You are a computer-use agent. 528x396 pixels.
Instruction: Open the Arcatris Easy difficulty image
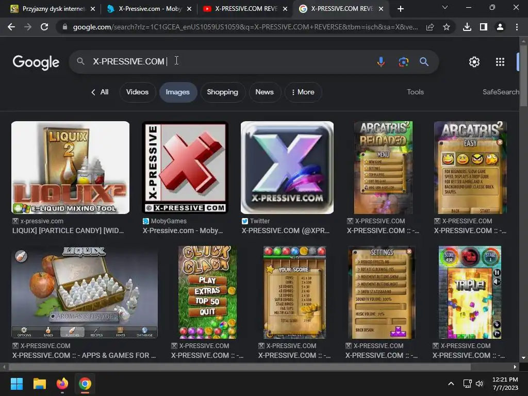tap(470, 168)
